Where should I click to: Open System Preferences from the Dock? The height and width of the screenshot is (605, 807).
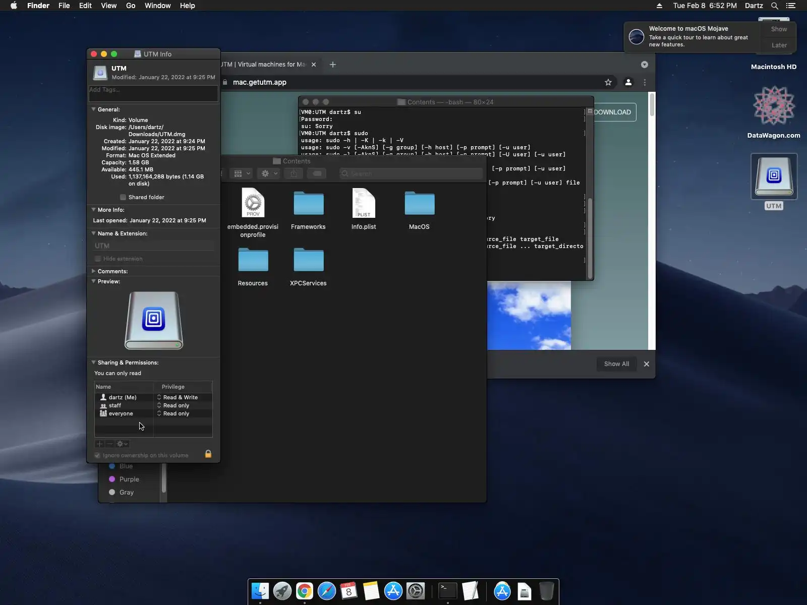click(416, 591)
